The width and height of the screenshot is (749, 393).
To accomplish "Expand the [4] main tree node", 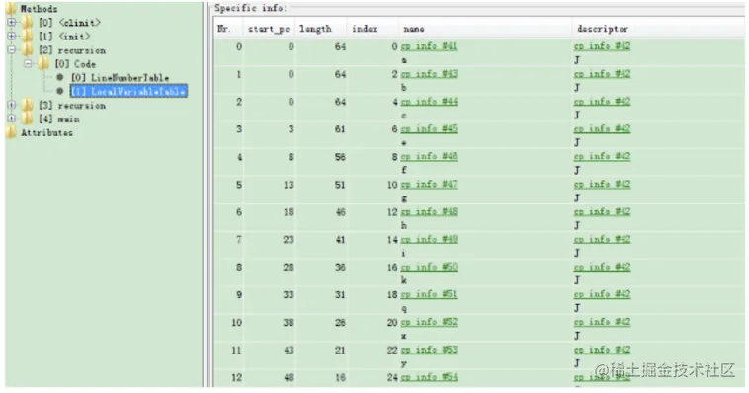I will [x=12, y=118].
